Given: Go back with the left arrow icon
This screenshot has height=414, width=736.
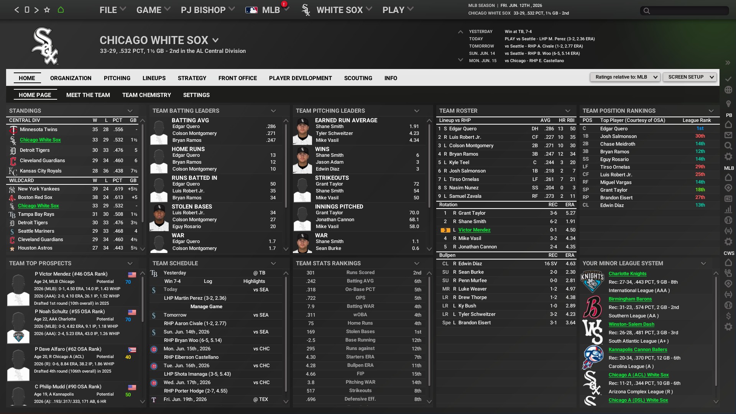Looking at the screenshot, I should pos(16,10).
